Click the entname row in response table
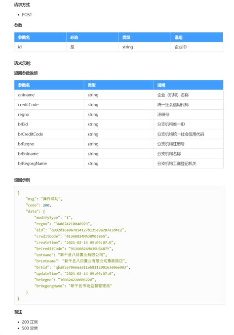 [x=118, y=95]
